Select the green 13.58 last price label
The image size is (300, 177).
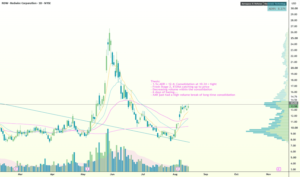pyautogui.click(x=294, y=107)
